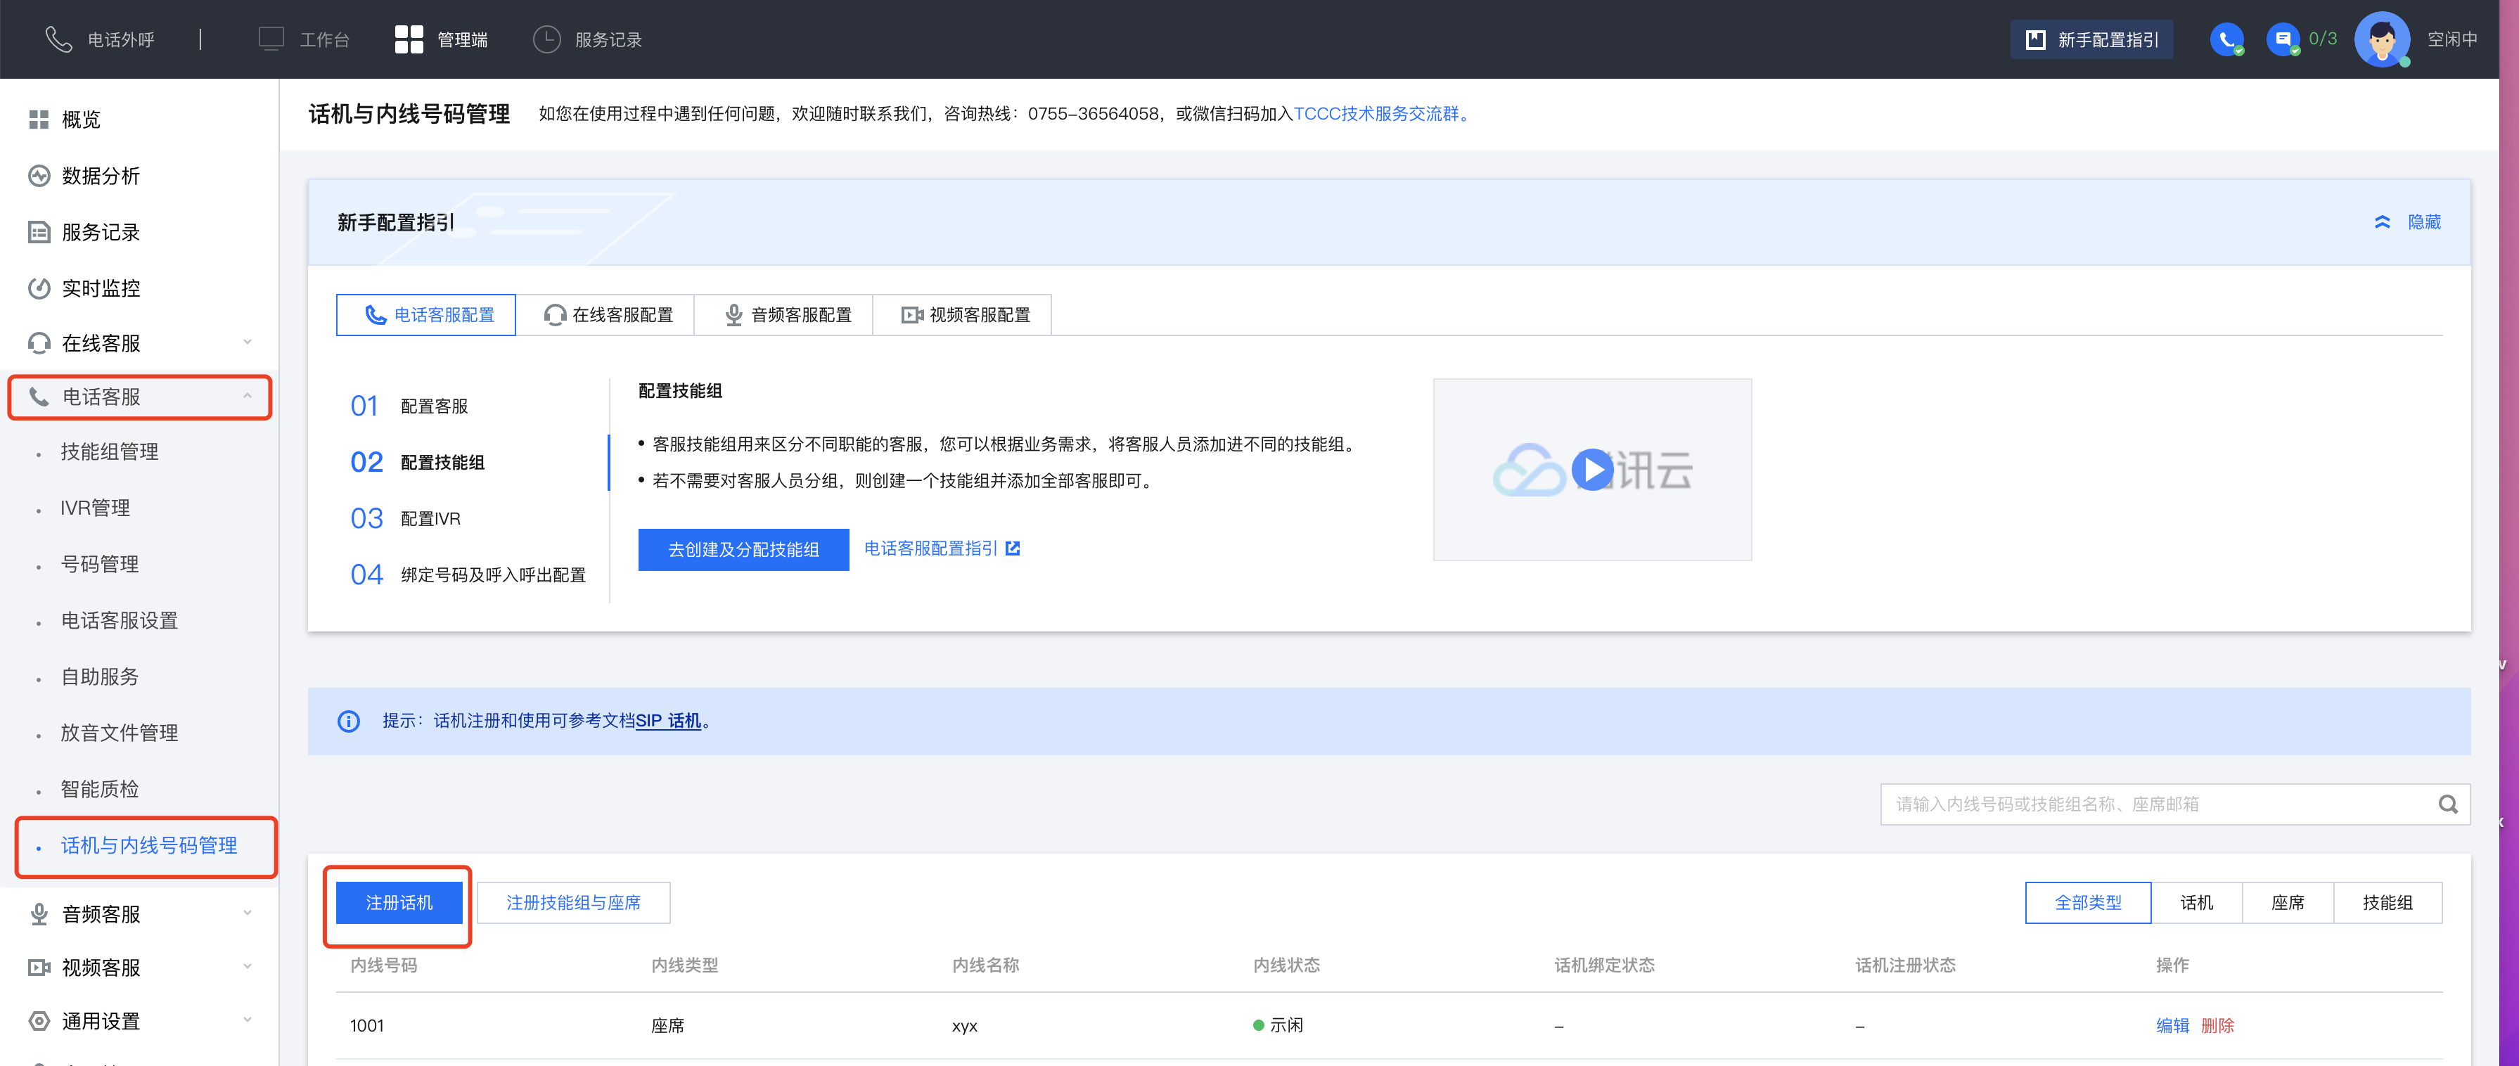Click the 去创建及分配技能组 button
Screen dimensions: 2519x1066
click(743, 550)
